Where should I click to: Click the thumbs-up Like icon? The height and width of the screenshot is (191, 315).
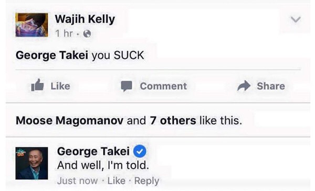(x=37, y=85)
